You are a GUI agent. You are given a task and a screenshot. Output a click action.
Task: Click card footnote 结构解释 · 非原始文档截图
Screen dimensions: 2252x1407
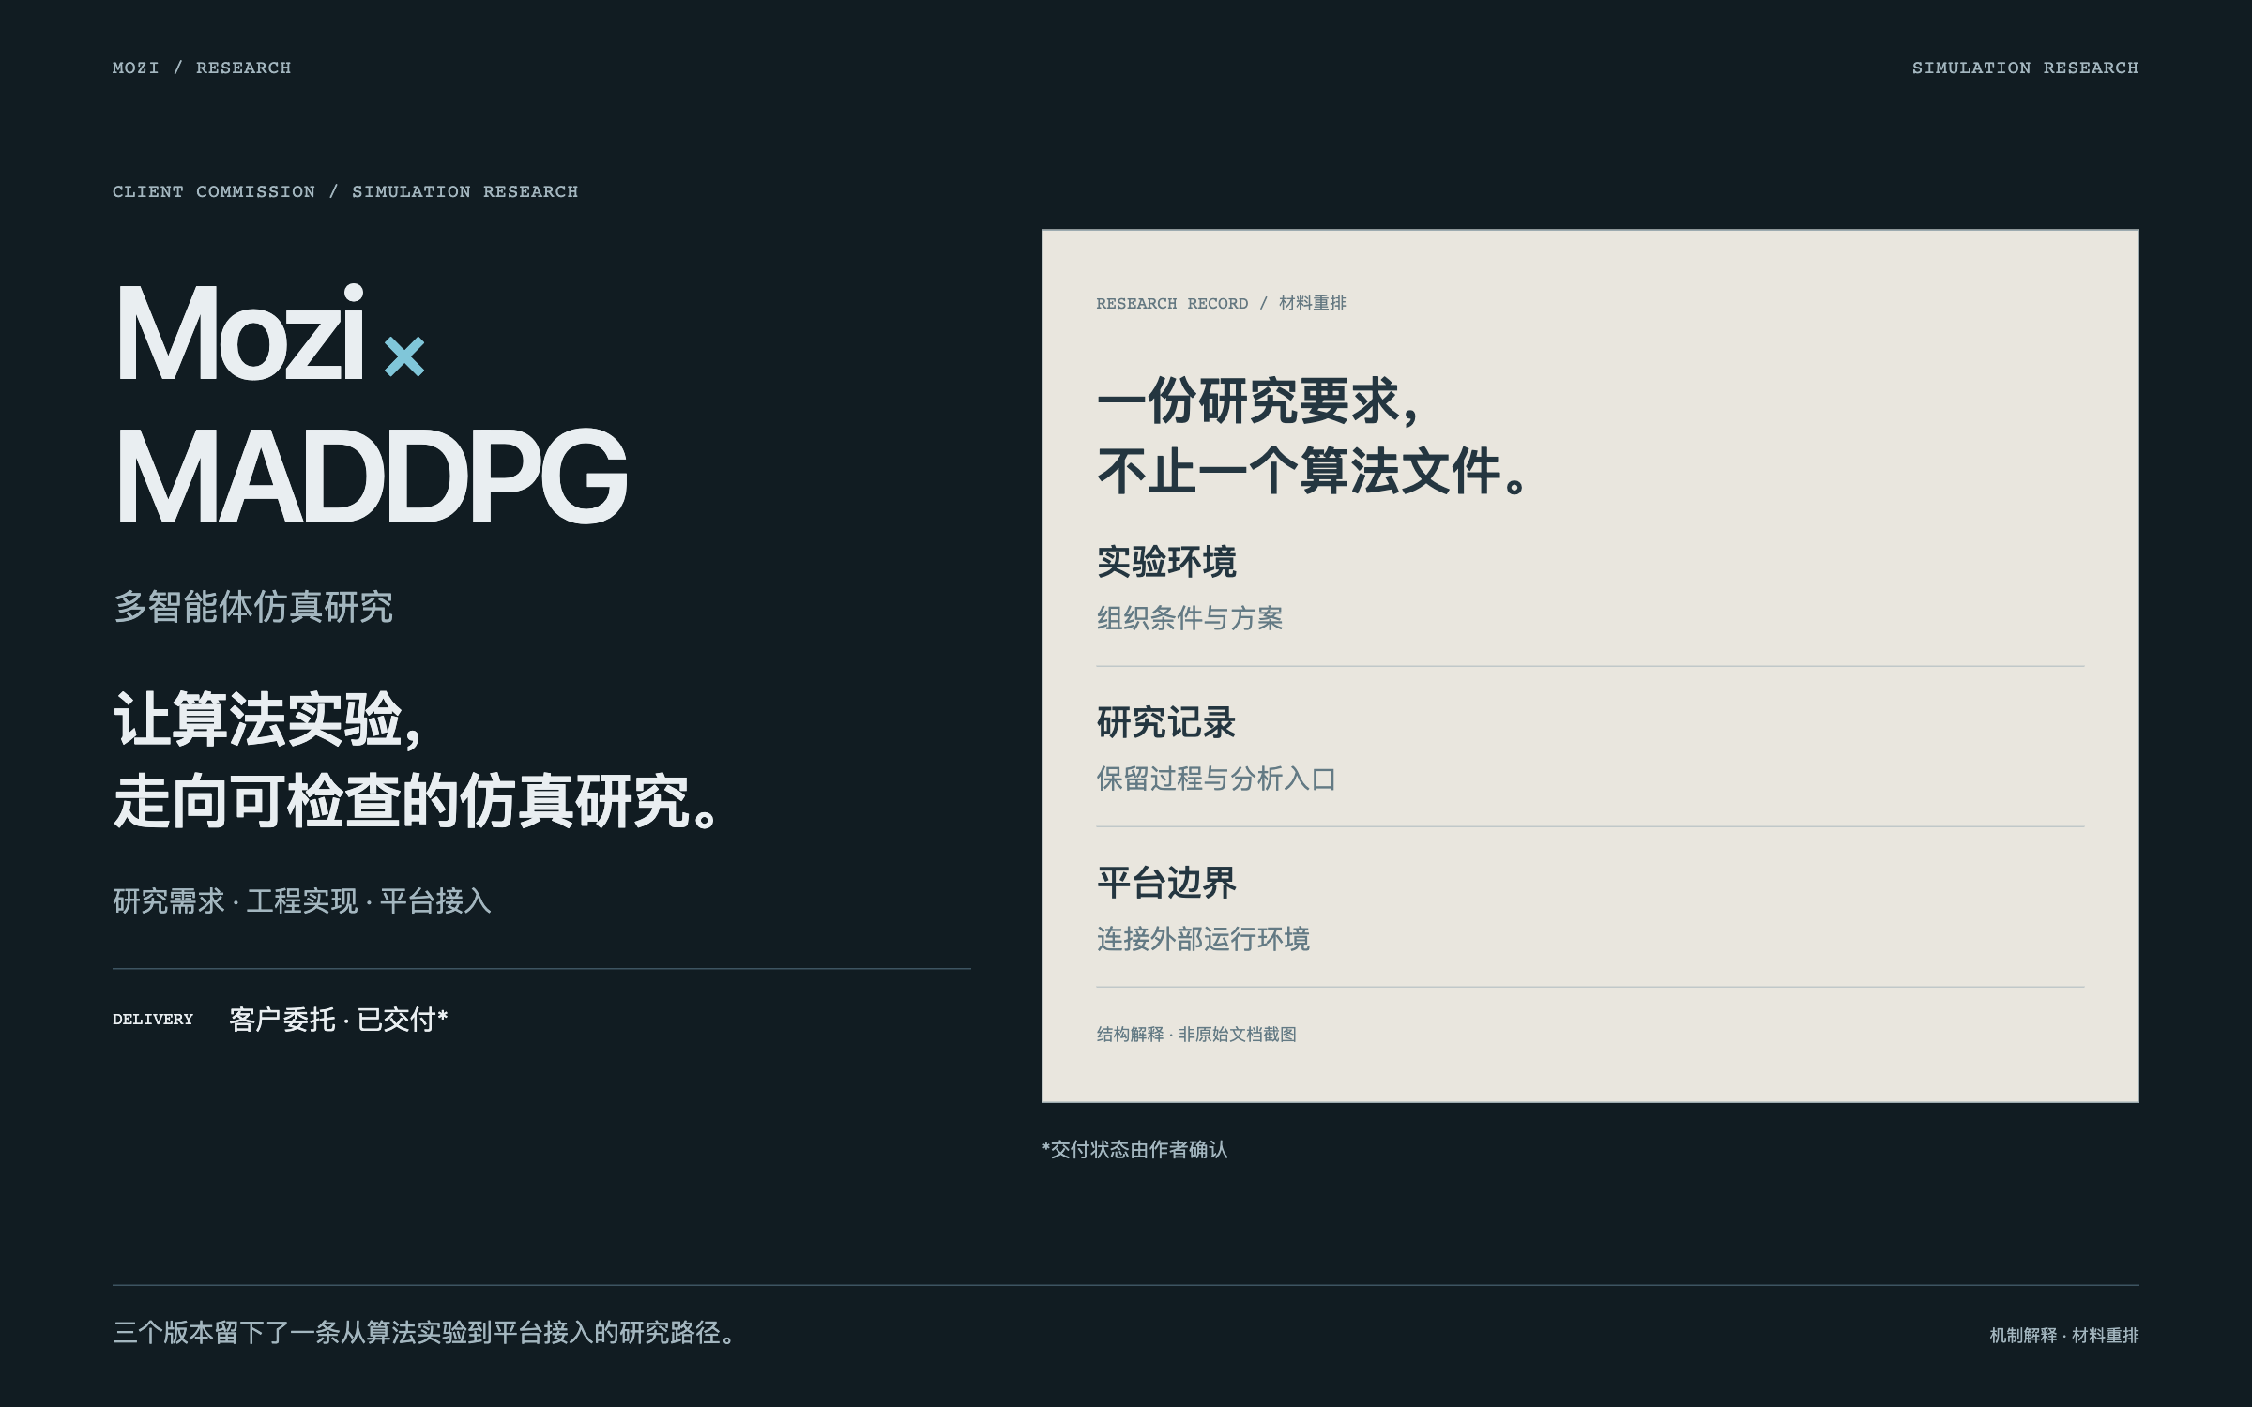click(1196, 1035)
